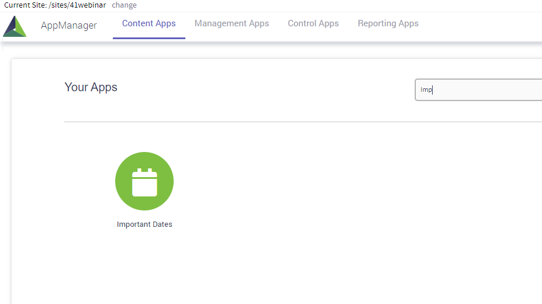The height and width of the screenshot is (304, 542).
Task: Click the AppManager title text
Action: tap(69, 25)
